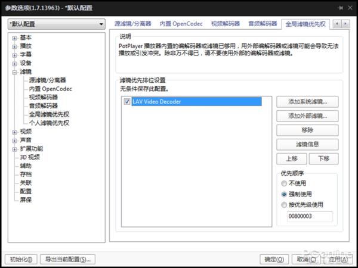Click 添加系统滤镜... button
The height and width of the screenshot is (268, 358).
coord(307,102)
